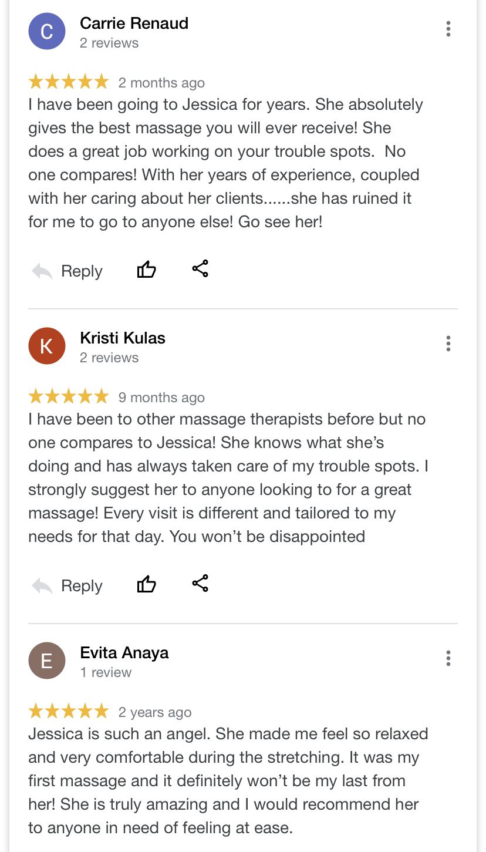Image resolution: width=486 pixels, height=852 pixels.
Task: Reply to Carrie Renaud's review
Action: [x=67, y=271]
